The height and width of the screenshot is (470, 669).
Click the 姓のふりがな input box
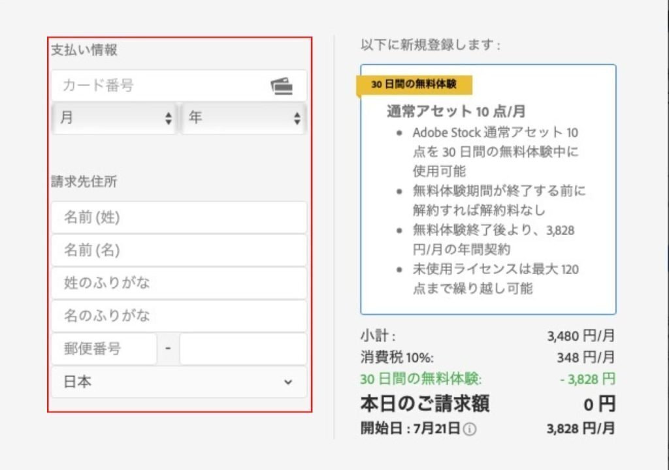click(x=178, y=283)
